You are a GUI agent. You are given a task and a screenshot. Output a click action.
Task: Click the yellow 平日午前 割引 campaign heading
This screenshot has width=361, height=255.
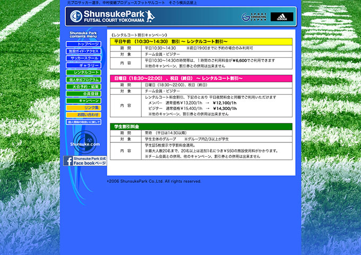[201, 41]
